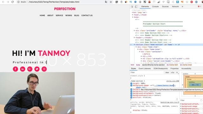Open the bar chart extension icon

(159, 2)
